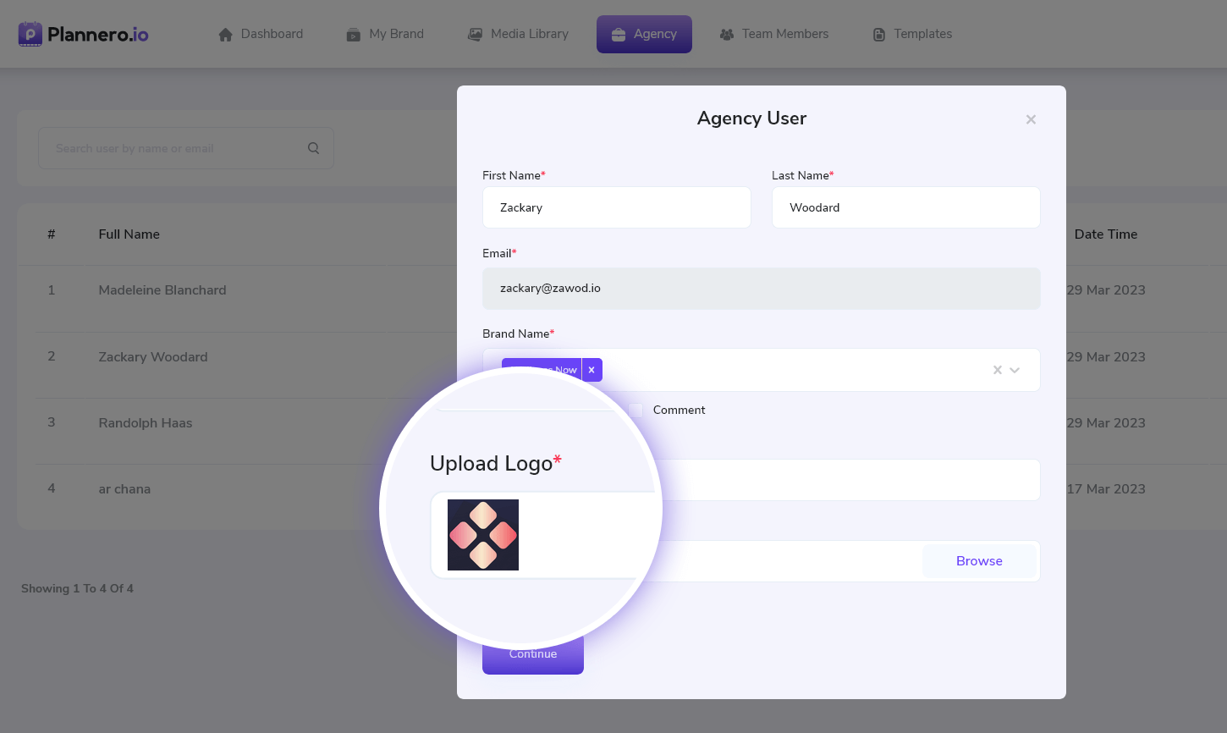Click the Templates document icon
The height and width of the screenshot is (733, 1227).
[878, 35]
